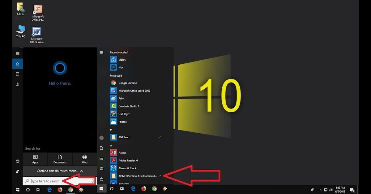The image size is (371, 194).
Task: Click the blue Cortana ring logo
Action: pyautogui.click(x=60, y=68)
